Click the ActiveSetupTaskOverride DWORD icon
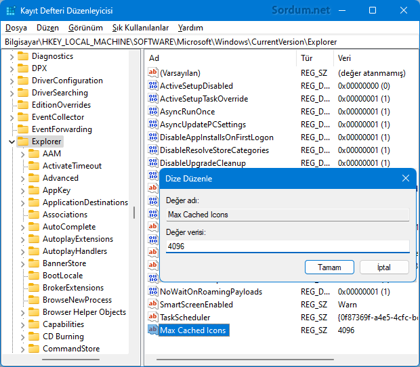The height and width of the screenshot is (367, 420). click(153, 98)
